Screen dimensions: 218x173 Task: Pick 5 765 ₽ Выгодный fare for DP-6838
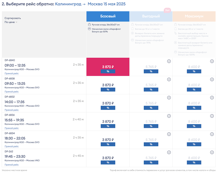tap(151, 85)
